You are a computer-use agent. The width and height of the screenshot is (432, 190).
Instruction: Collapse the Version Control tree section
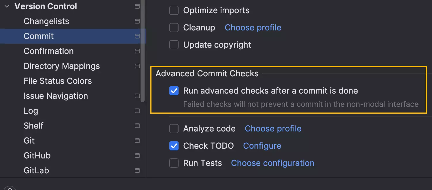pos(7,6)
